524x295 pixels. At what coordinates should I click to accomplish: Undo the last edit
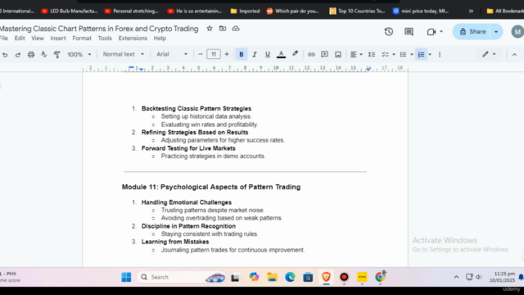(5, 55)
